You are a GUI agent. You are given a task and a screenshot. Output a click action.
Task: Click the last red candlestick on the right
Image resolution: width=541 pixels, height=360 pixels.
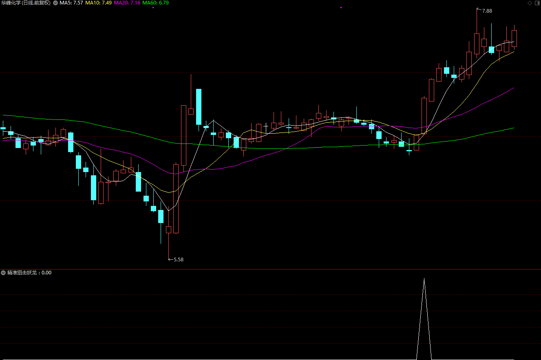514,38
